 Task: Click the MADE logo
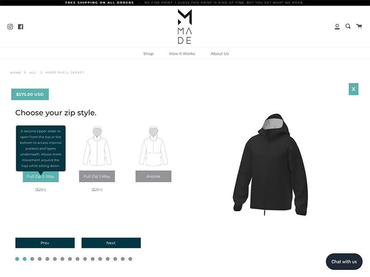(185, 27)
